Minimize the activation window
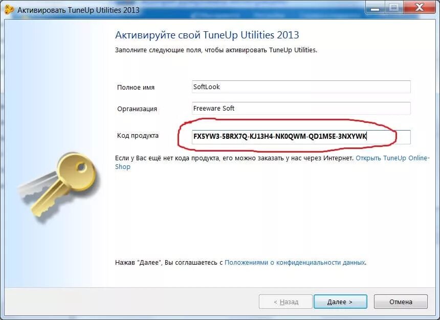This screenshot has width=440, height=320. (375, 8)
